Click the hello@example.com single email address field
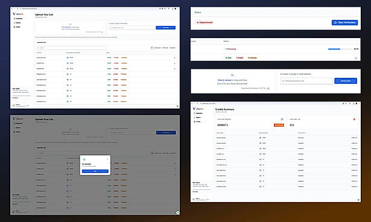 (x=306, y=81)
